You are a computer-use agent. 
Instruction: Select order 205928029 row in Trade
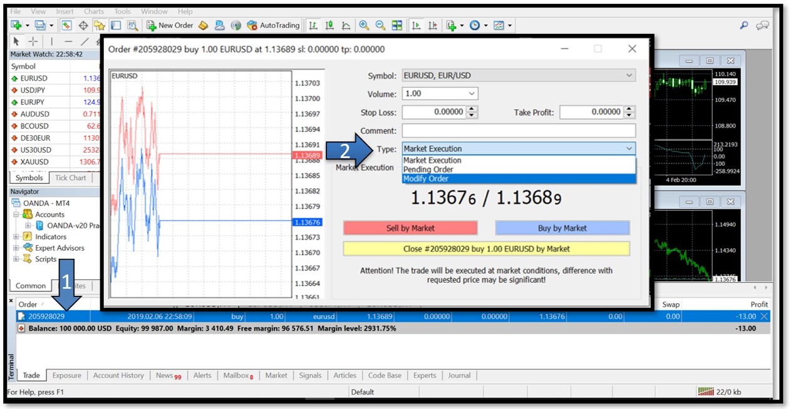pos(393,316)
